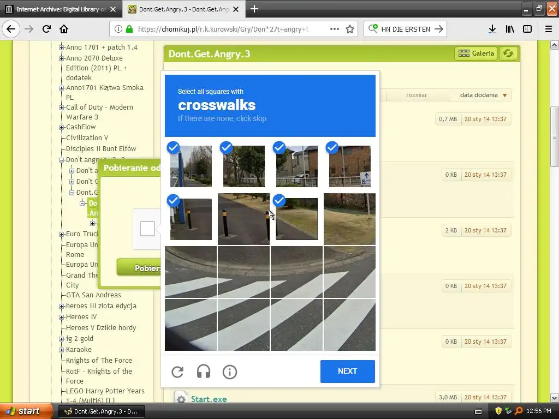Check the empty reCAPTCHA checkbox in download popup
Image resolution: width=559 pixels, height=419 pixels.
point(147,229)
